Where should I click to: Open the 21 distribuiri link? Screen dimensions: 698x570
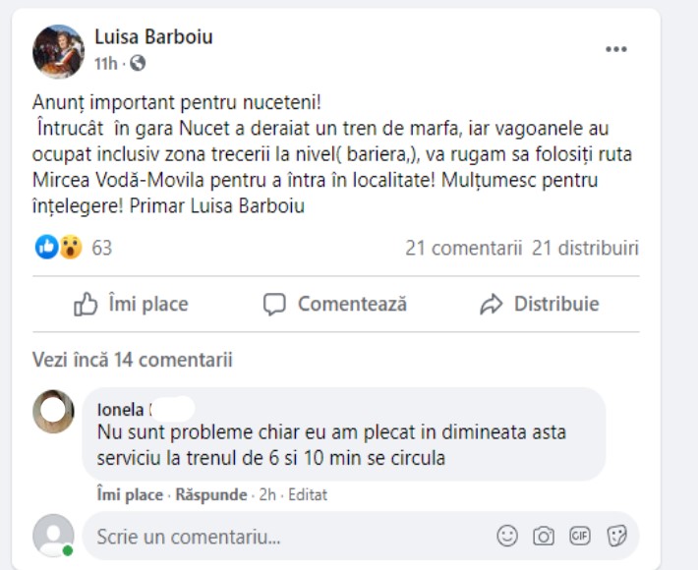tap(585, 248)
